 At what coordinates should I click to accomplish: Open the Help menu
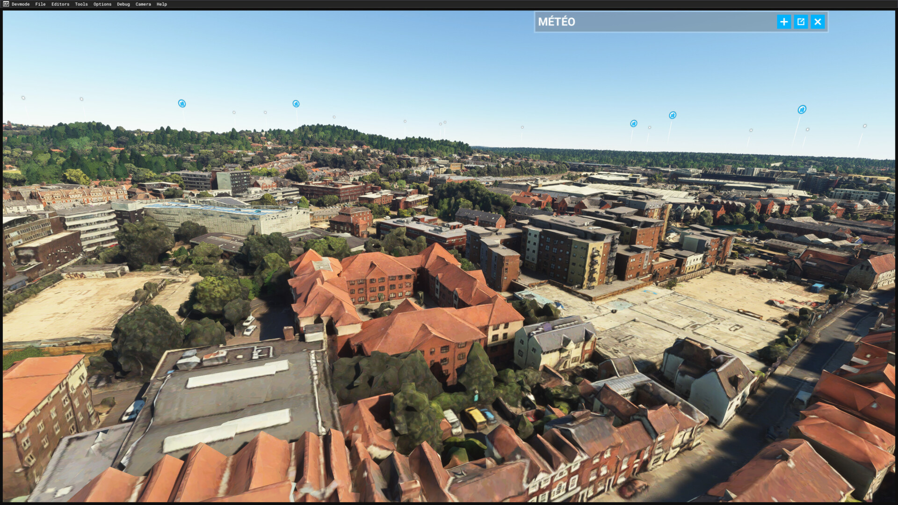162,4
